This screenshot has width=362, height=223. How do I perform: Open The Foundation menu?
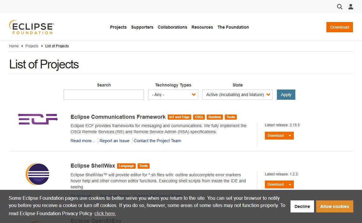(233, 27)
